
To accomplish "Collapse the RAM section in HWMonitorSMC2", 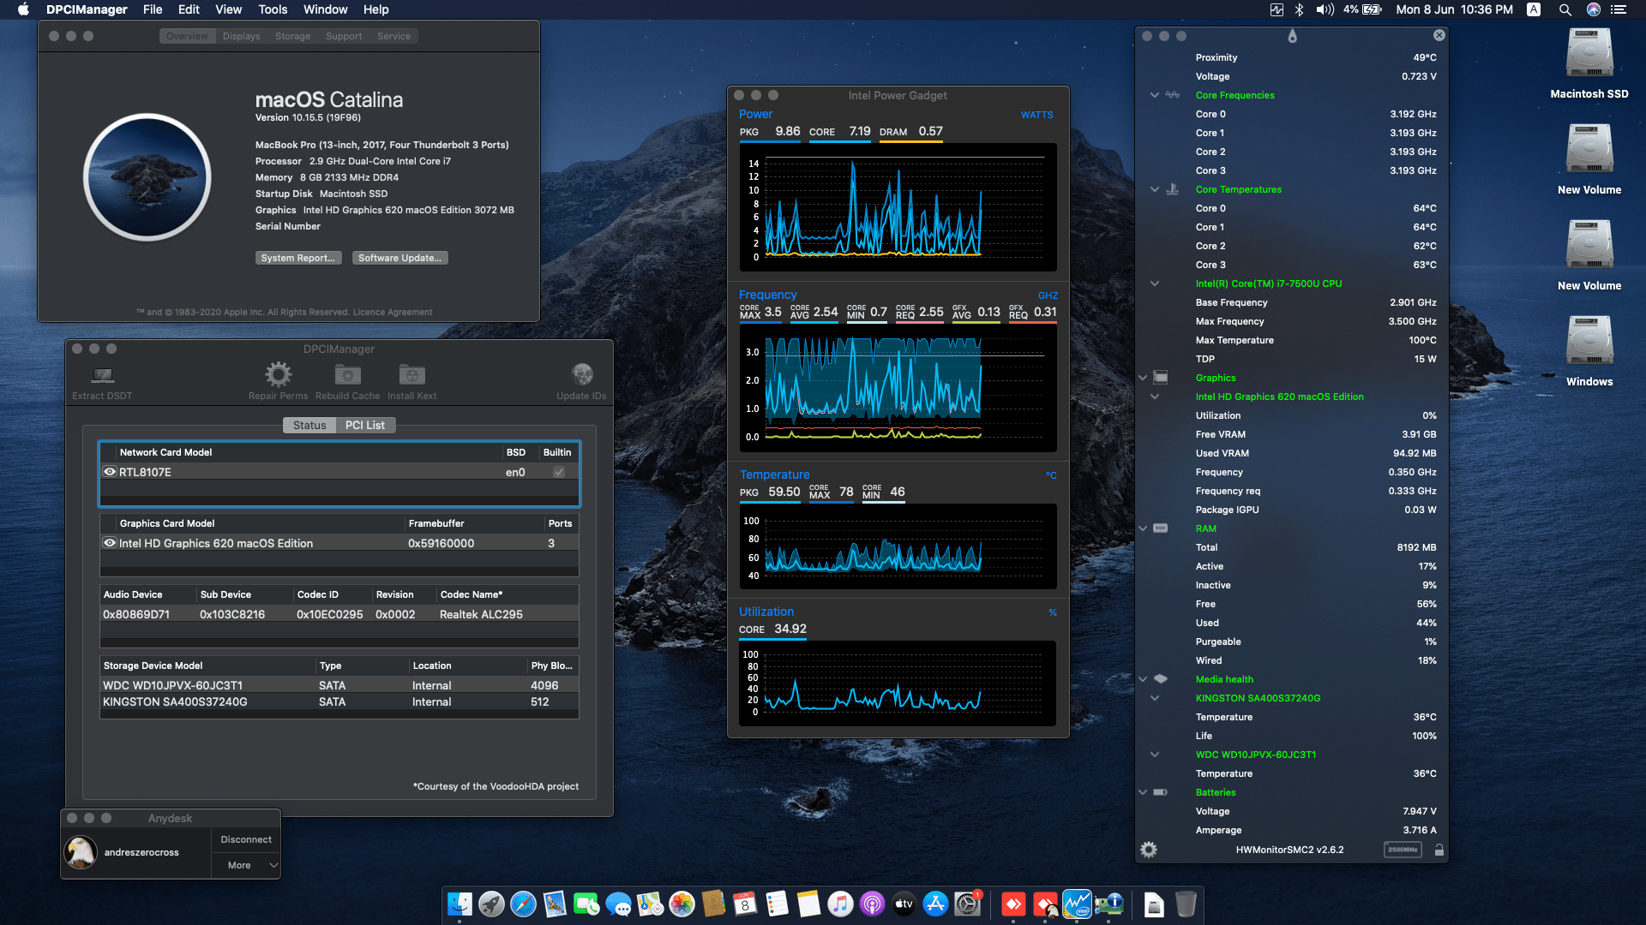I will pos(1143,528).
